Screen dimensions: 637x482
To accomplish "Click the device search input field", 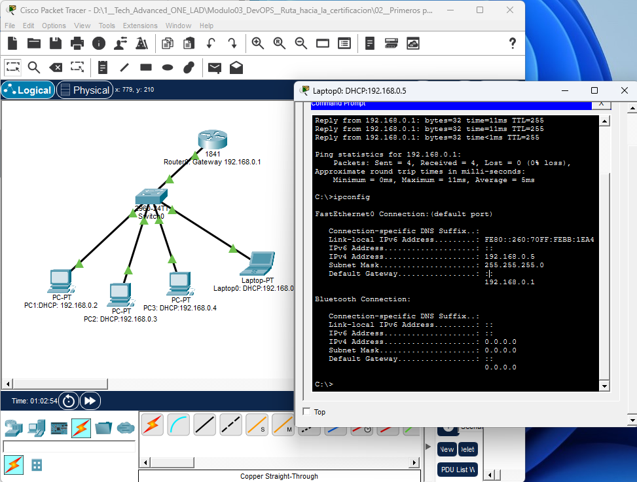I will 69,447.
